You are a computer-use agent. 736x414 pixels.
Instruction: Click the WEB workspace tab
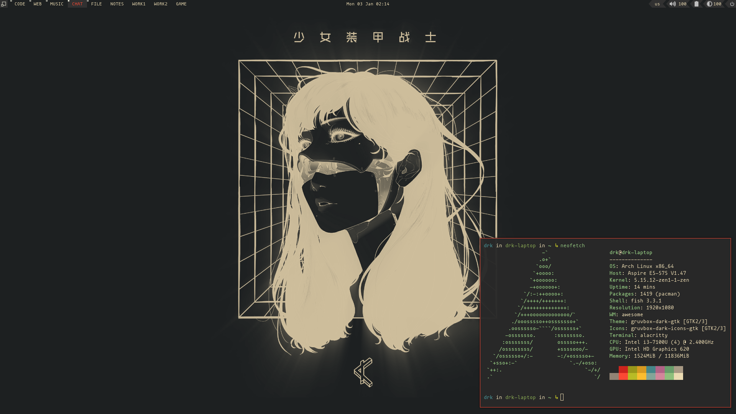point(37,4)
